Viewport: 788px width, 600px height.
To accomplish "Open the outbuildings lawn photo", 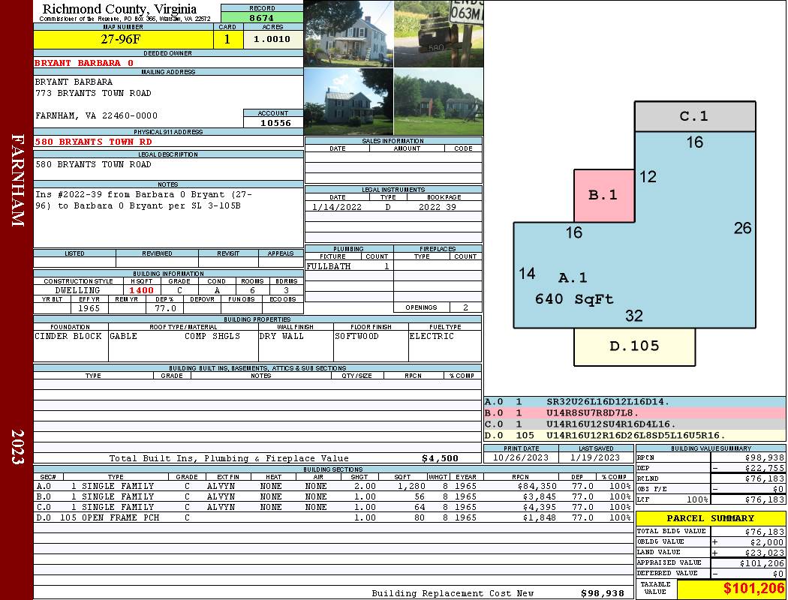I will 439,102.
